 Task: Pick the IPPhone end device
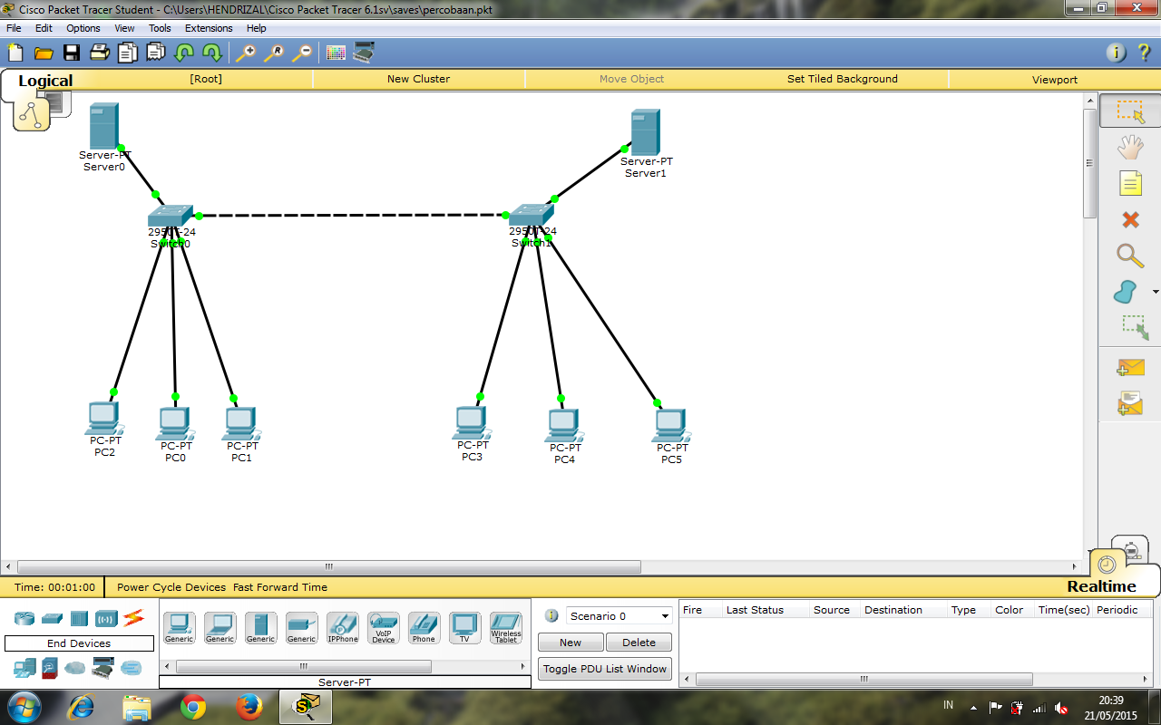pyautogui.click(x=342, y=627)
